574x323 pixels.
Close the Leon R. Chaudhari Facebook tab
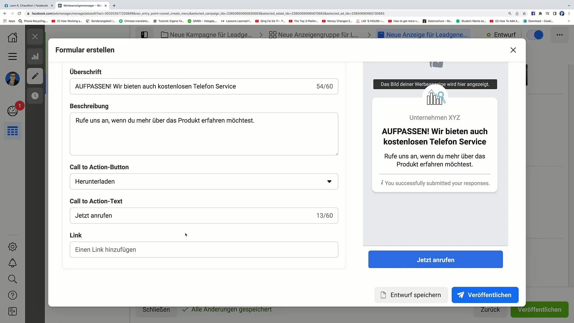(x=52, y=5)
